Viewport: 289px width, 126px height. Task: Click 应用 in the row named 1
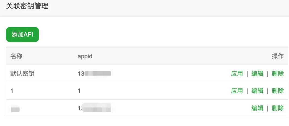point(237,91)
